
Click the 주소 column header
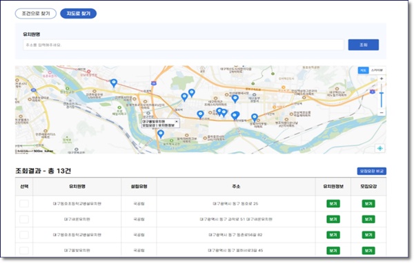(x=236, y=187)
